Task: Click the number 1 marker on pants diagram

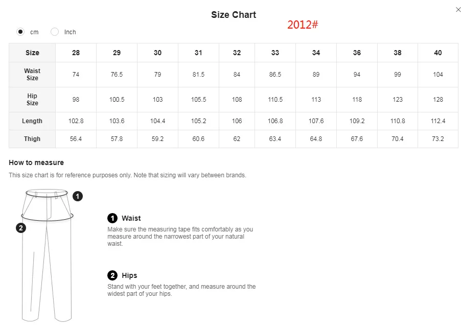Action: point(78,196)
